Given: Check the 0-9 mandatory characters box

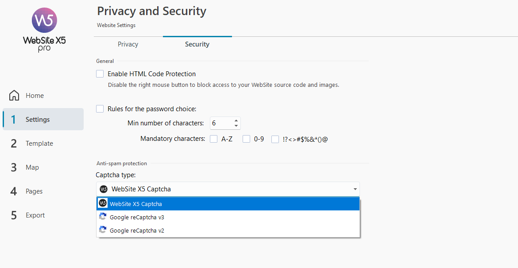Looking at the screenshot, I should [246, 139].
